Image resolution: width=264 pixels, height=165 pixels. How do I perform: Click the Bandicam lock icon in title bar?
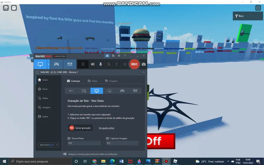pos(107,56)
